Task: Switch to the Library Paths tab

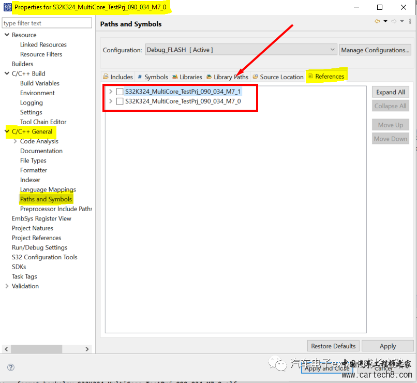Action: pyautogui.click(x=227, y=77)
